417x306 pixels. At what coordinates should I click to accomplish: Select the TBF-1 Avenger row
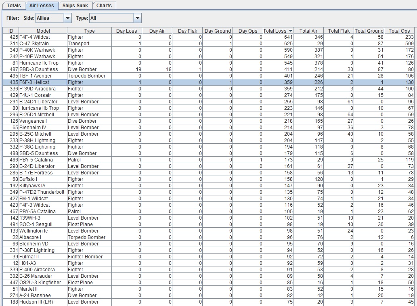pos(208,76)
